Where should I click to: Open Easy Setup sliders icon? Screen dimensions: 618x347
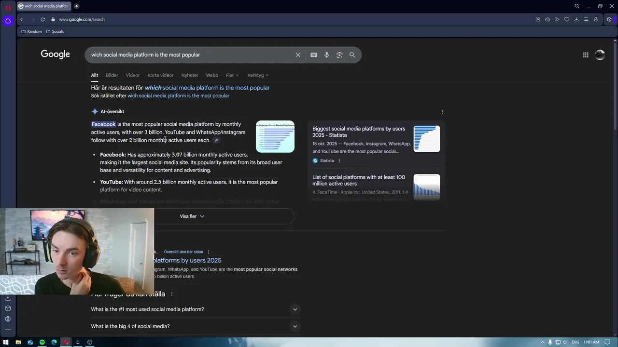[586, 19]
